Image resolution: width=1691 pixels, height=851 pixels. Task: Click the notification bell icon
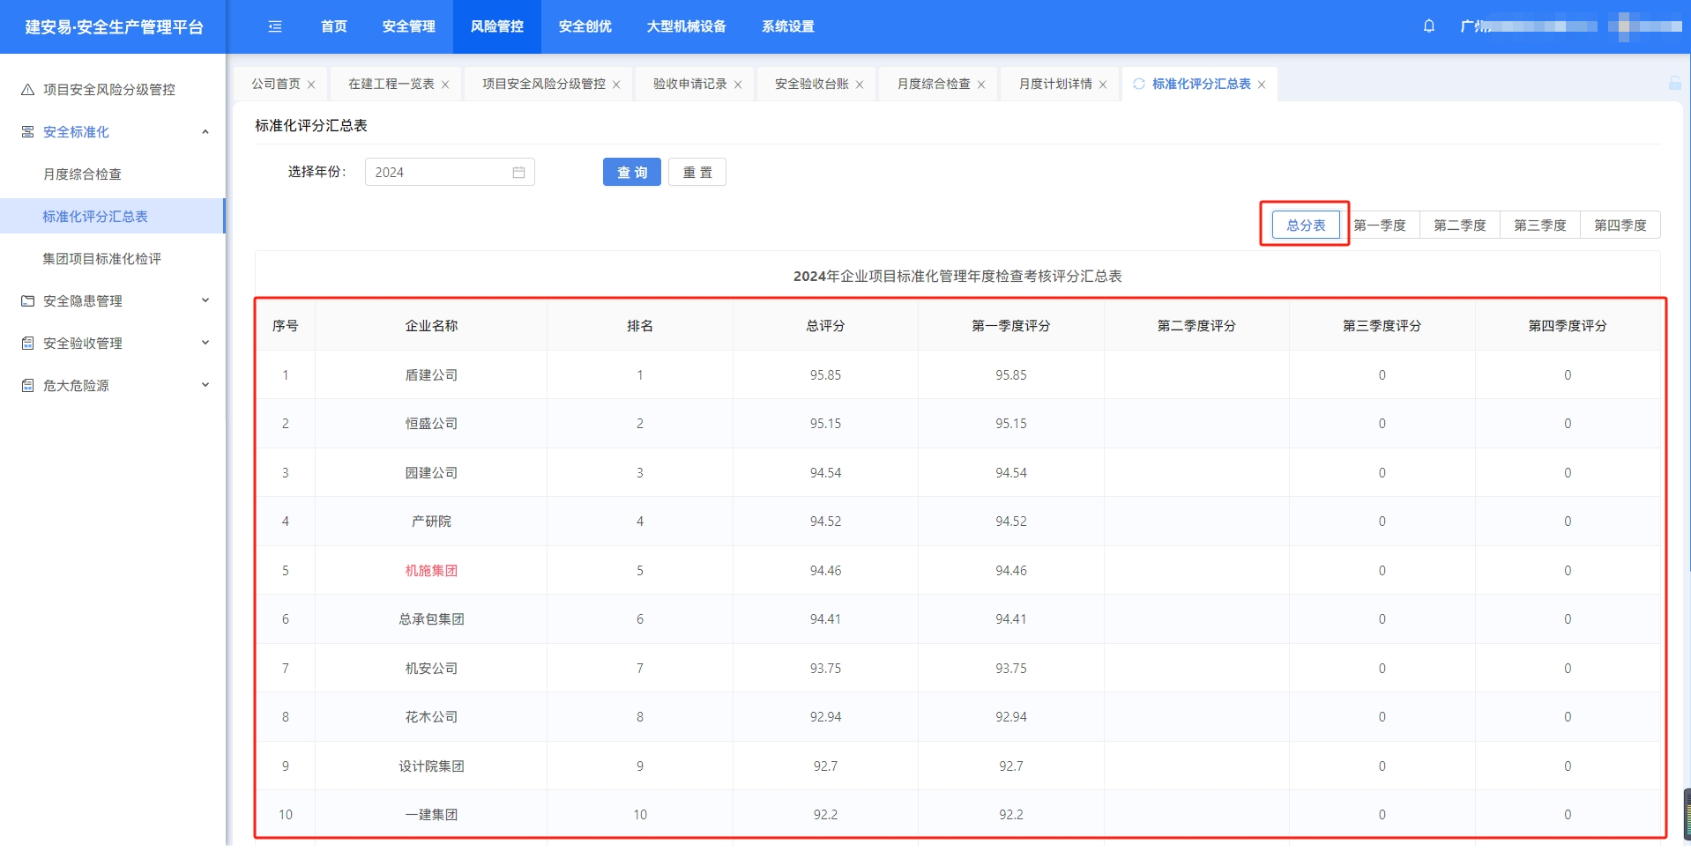[x=1428, y=26]
